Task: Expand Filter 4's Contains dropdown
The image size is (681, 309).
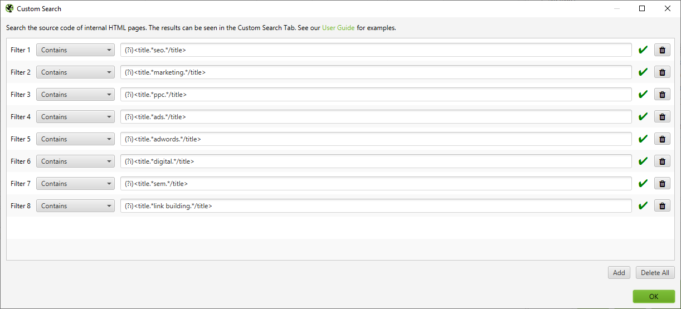Action: click(75, 117)
